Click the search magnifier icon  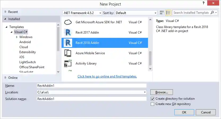pyautogui.click(x=212, y=13)
